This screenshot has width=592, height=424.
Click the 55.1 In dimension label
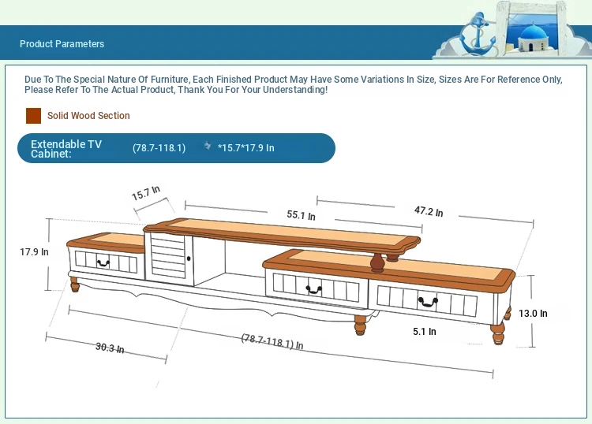[x=301, y=215]
